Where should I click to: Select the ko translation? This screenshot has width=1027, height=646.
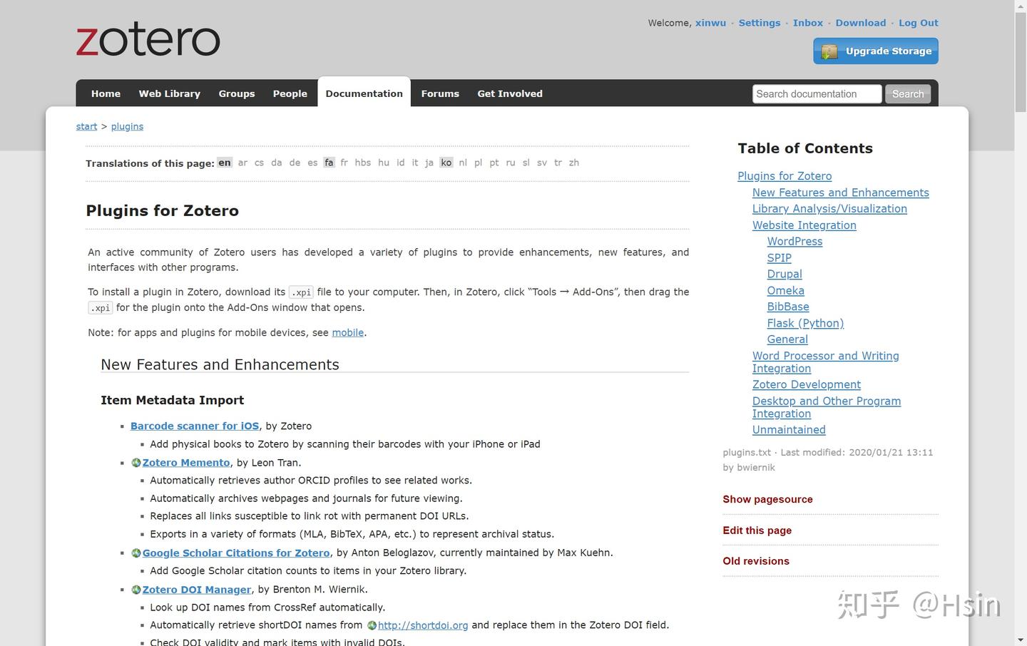[446, 163]
